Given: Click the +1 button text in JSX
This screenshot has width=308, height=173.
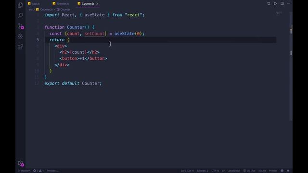Looking at the screenshot, I should (82, 59).
